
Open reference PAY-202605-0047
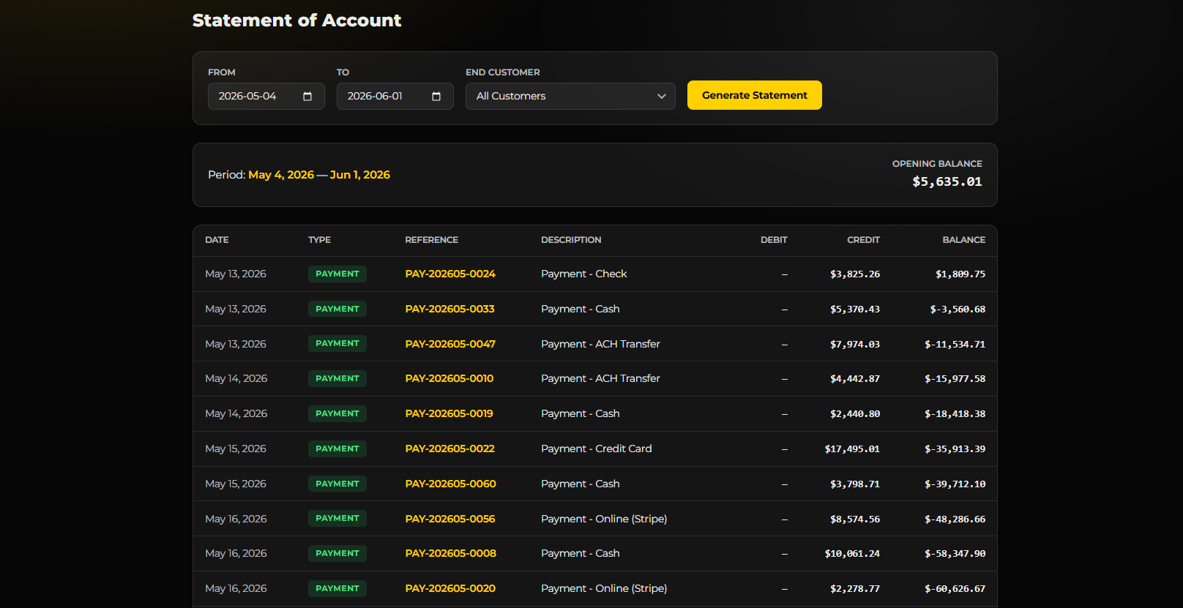[450, 344]
